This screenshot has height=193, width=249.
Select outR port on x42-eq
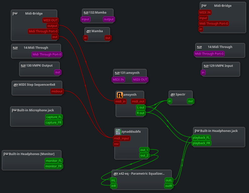169,186
